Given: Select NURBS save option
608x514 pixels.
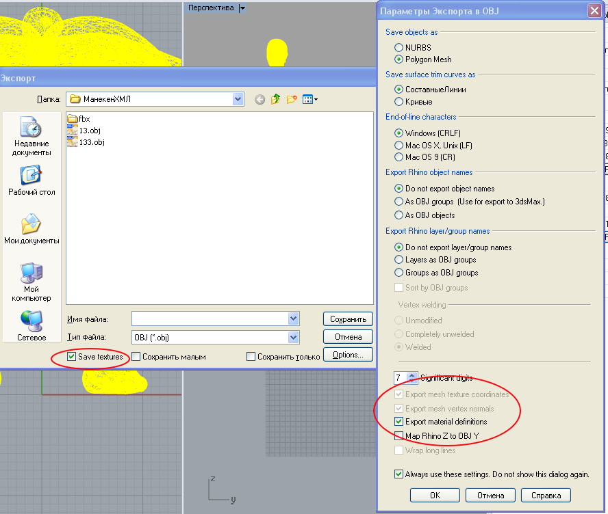Looking at the screenshot, I should (x=398, y=47).
